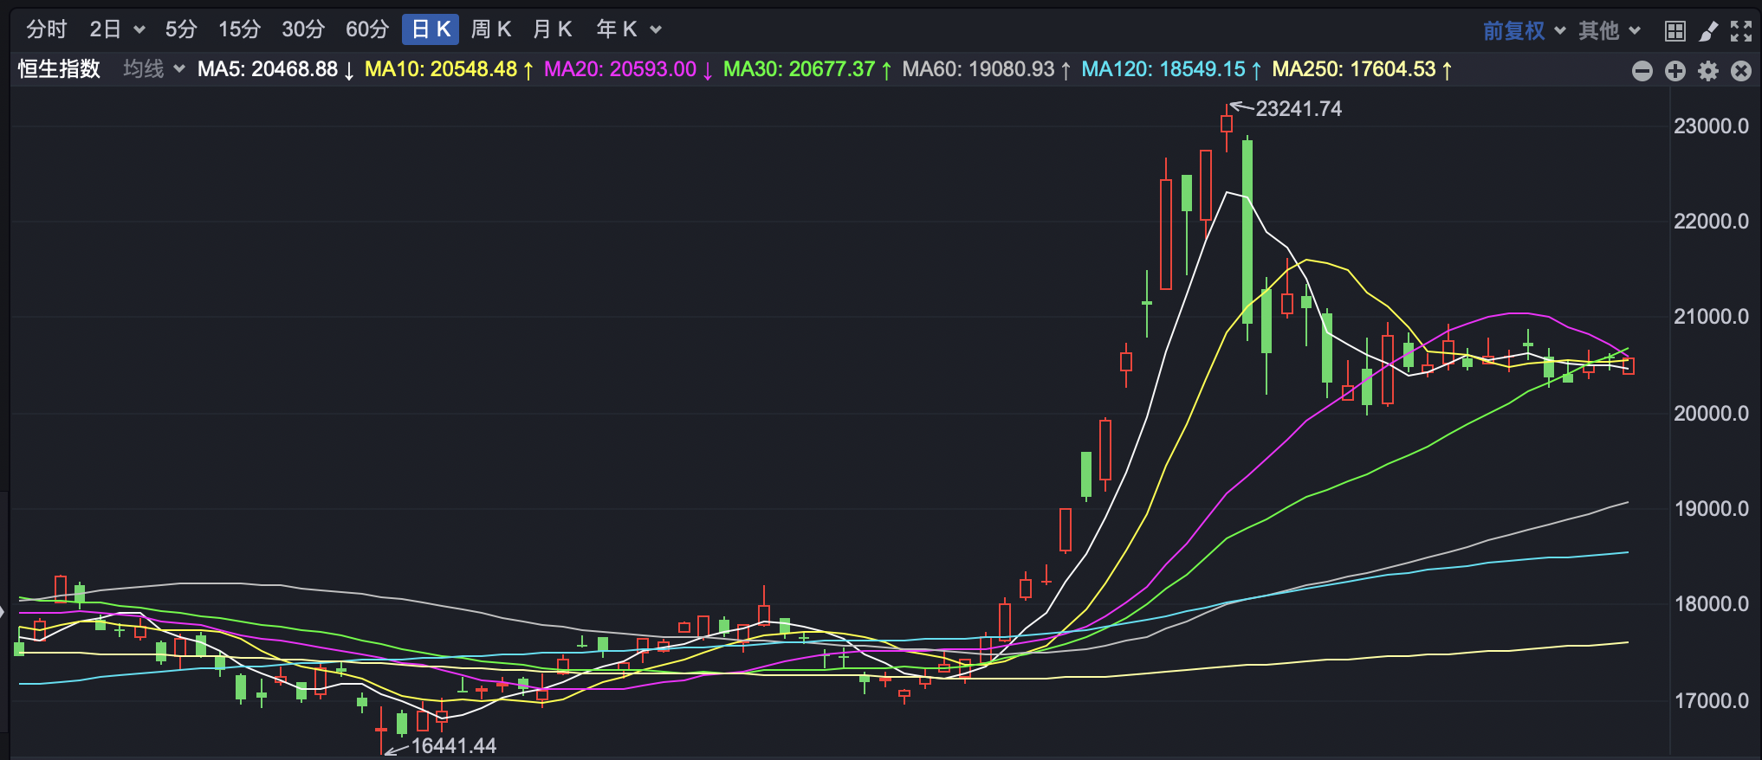Expand the 年K dropdown arrow
The image size is (1762, 760).
click(x=656, y=30)
